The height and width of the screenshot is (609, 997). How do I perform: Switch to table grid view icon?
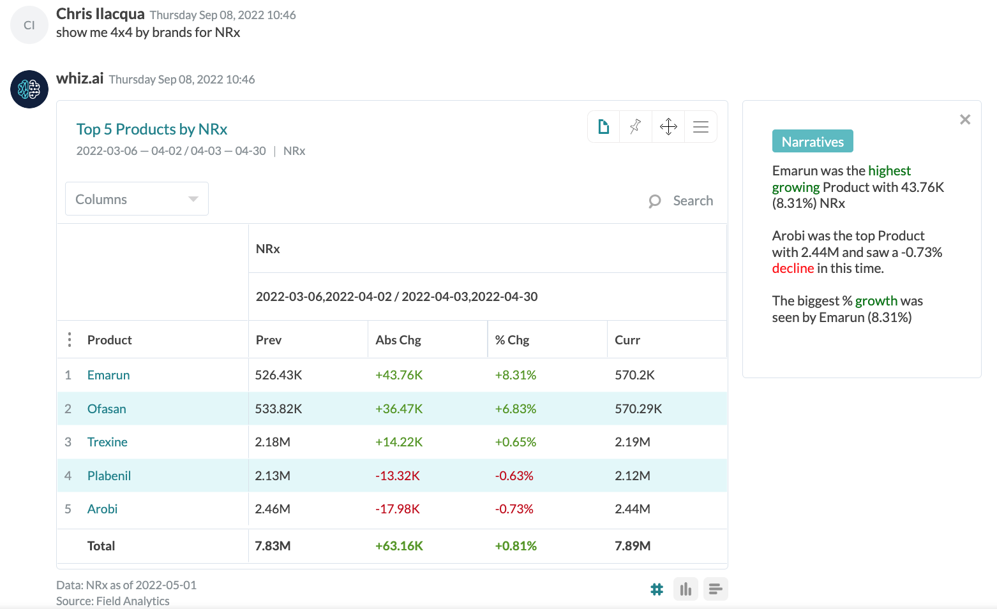657,589
